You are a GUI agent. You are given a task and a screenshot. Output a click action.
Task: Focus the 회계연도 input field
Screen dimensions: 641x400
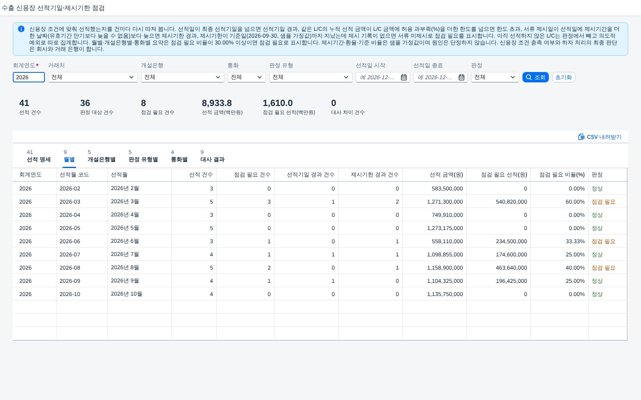click(29, 77)
